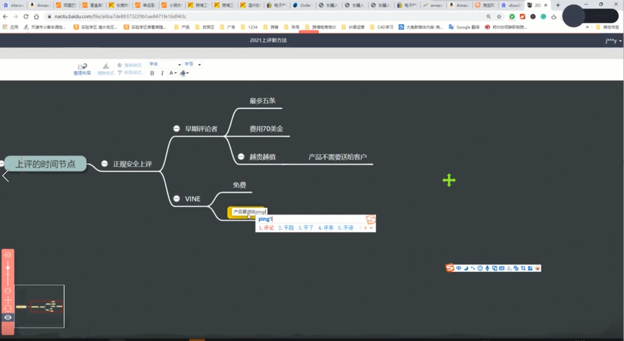The width and height of the screenshot is (624, 341).
Task: Switch to the Order browser tab
Action: coord(302,5)
